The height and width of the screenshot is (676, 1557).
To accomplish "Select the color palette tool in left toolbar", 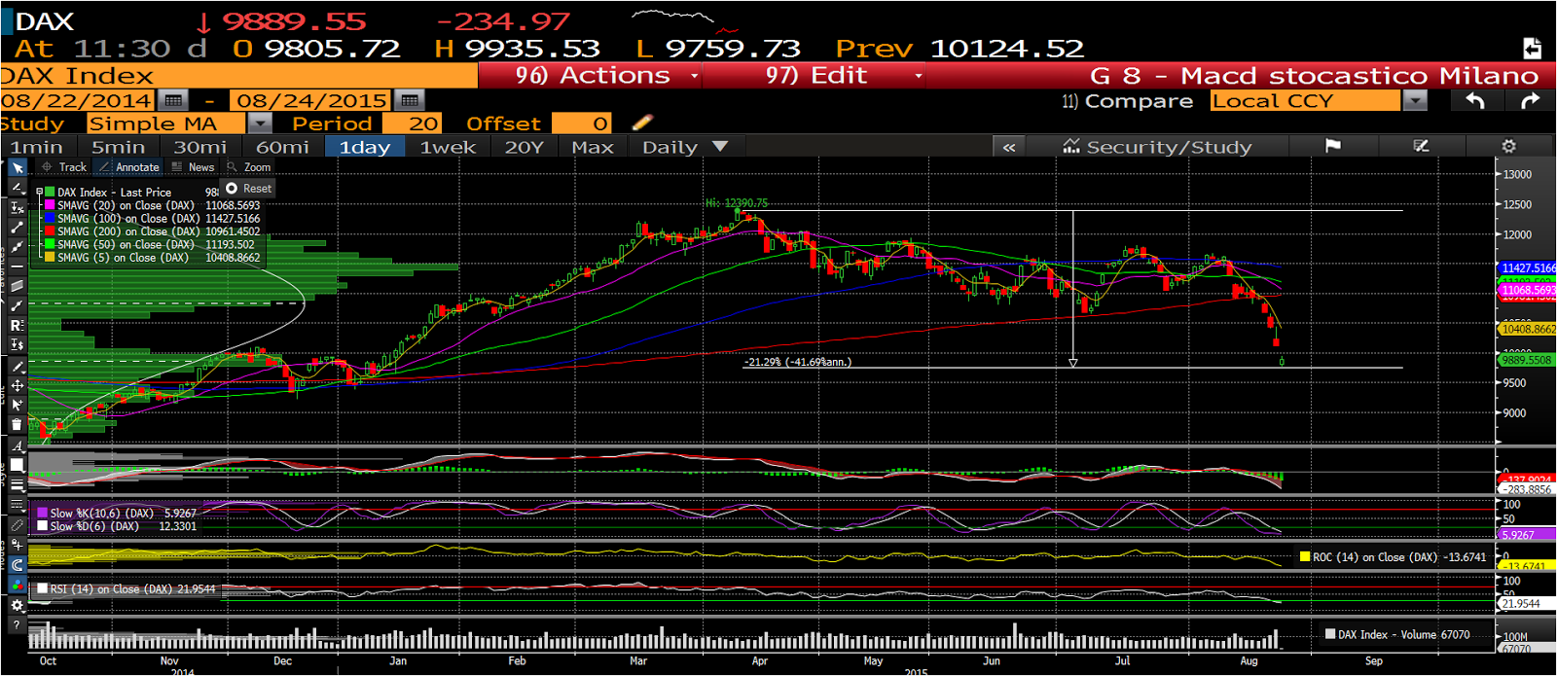I will pos(17,585).
